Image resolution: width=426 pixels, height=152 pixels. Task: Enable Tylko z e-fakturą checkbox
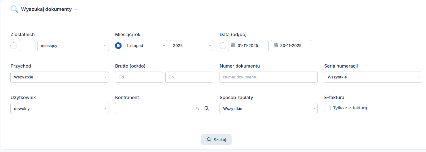click(x=327, y=108)
